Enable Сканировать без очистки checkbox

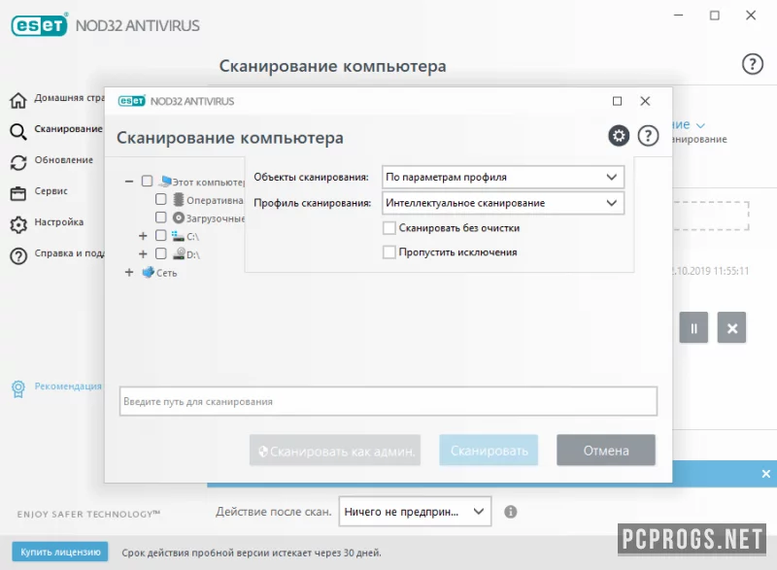point(389,228)
